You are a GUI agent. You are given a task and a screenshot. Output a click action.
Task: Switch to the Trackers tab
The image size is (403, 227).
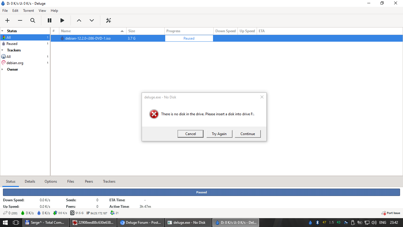coord(109,181)
